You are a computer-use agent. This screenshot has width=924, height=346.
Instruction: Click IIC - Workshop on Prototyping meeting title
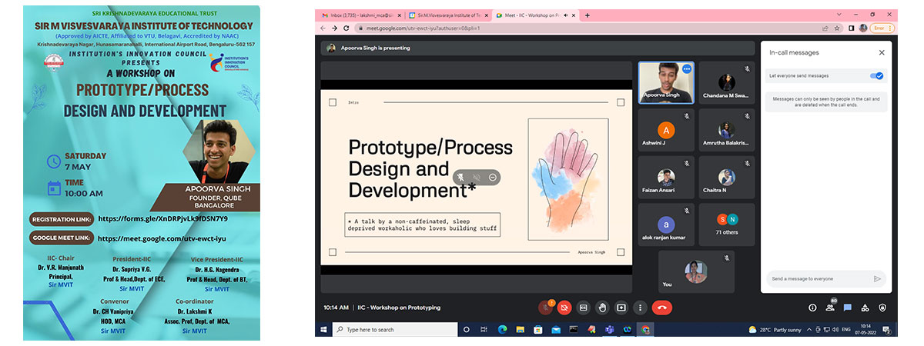click(399, 307)
